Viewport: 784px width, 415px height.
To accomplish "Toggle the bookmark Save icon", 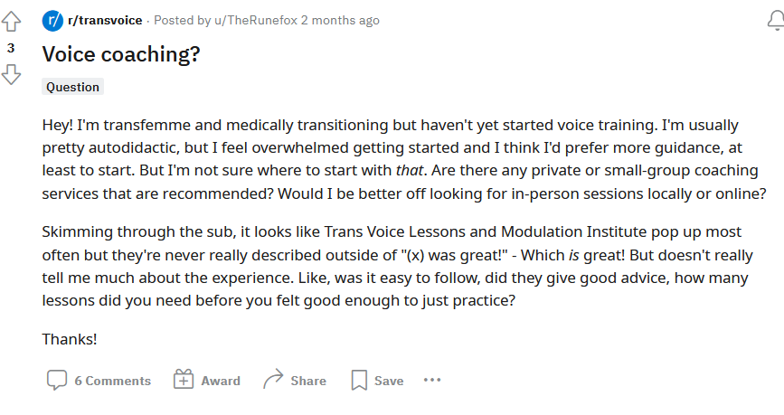I will pos(359,381).
